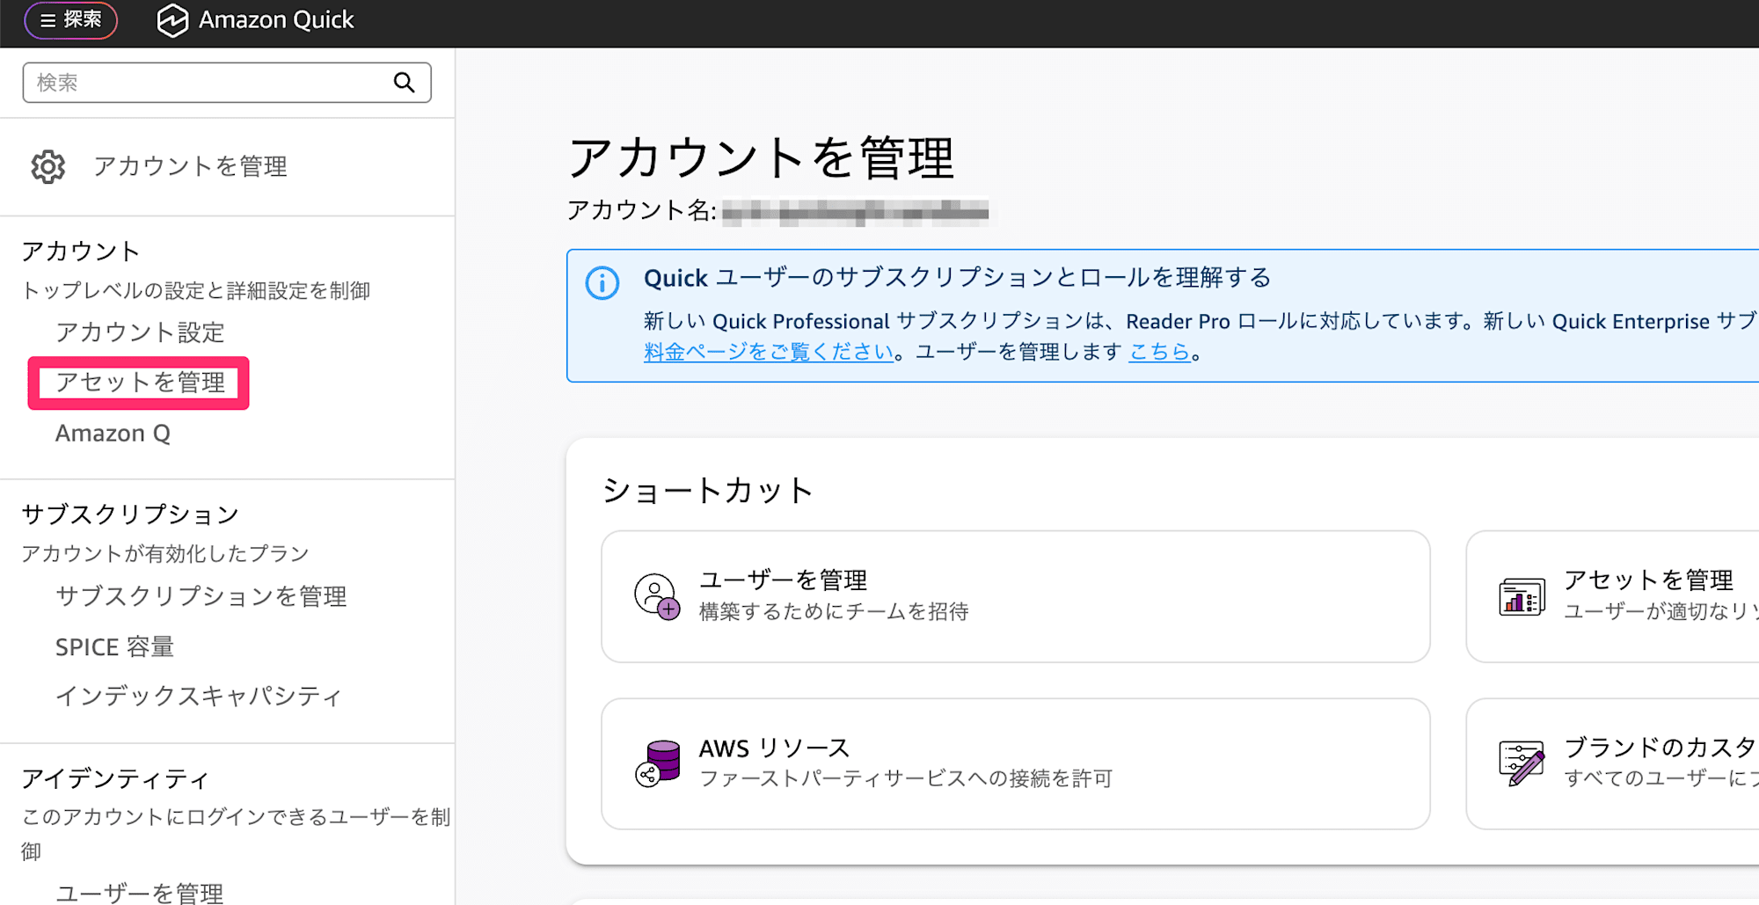1759x905 pixels.
Task: Click the database icon on AWS リソース card
Action: pos(659,763)
